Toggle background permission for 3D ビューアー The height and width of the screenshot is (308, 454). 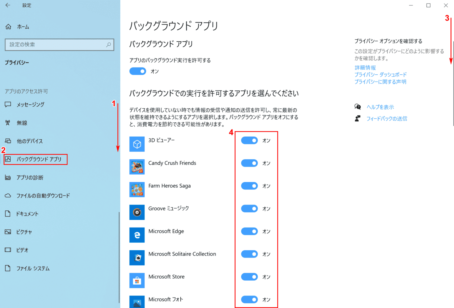point(249,140)
